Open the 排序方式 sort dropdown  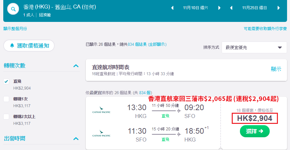[254, 47]
